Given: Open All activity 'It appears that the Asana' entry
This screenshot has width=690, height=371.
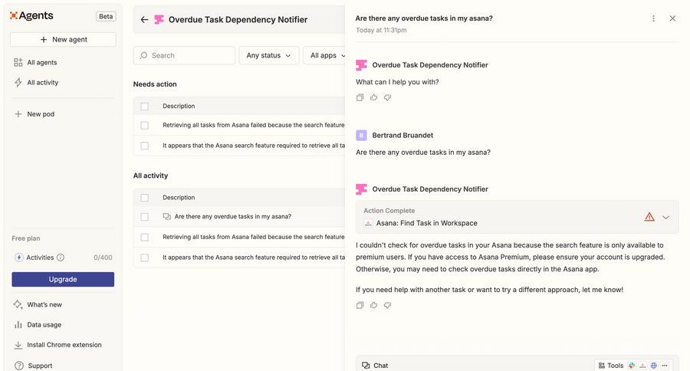Looking at the screenshot, I should [254, 258].
